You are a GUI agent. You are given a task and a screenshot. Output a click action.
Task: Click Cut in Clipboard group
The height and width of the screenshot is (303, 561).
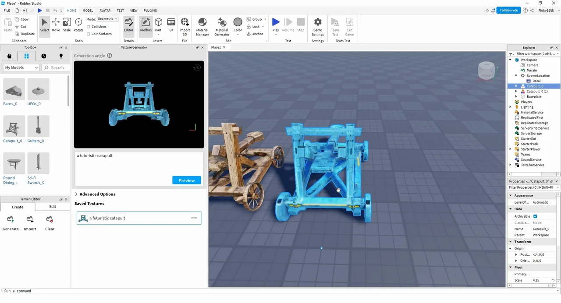21,27
